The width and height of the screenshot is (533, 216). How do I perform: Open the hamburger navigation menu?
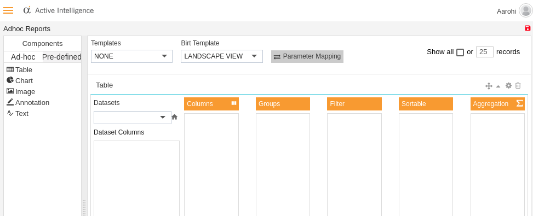[8, 10]
